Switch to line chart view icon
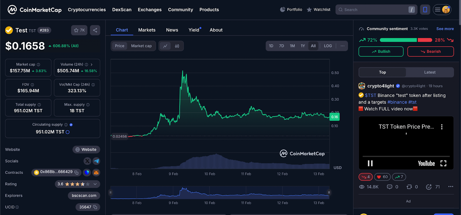This screenshot has width=461, height=215. pyautogui.click(x=165, y=46)
